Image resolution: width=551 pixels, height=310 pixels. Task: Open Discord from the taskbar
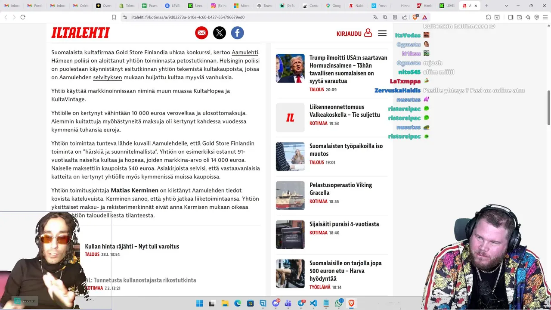275,303
